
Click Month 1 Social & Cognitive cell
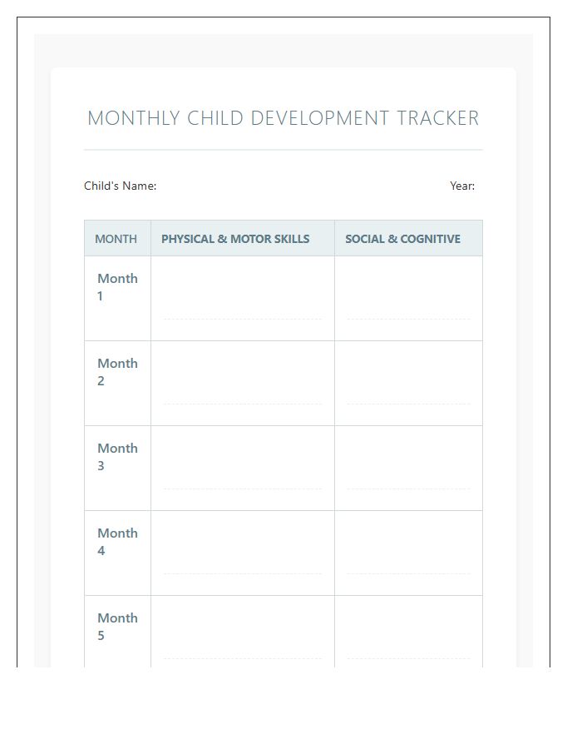pos(408,299)
